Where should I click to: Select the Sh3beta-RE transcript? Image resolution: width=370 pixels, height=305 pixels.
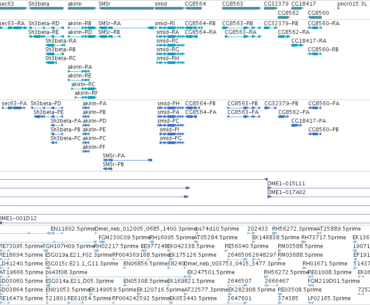(x=46, y=37)
